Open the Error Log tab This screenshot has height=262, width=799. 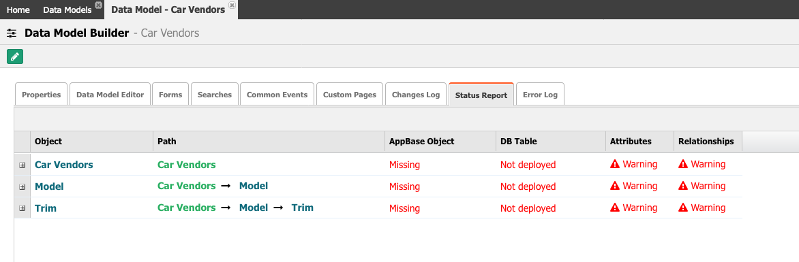pyautogui.click(x=540, y=94)
